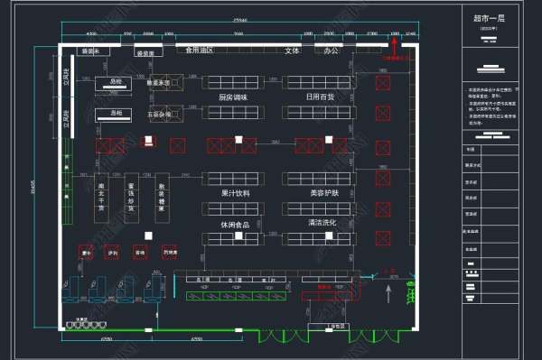Click the red upward arrow at top entrance
The image size is (542, 360).
tap(394, 47)
